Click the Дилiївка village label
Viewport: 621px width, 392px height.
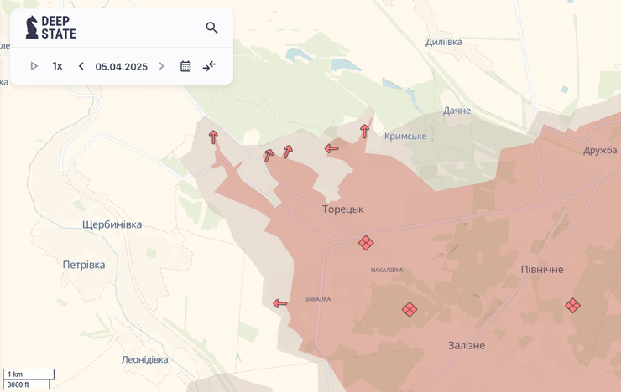443,42
